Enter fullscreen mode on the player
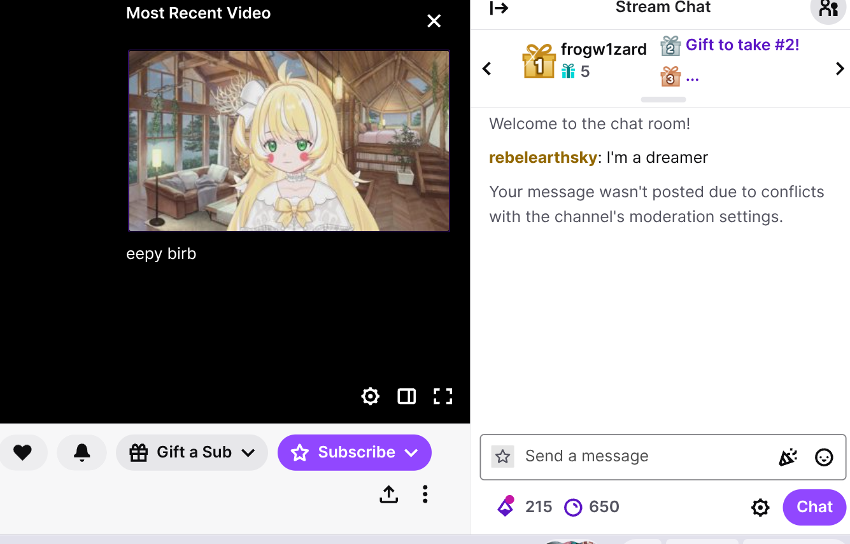Viewport: 850px width, 544px height. coord(443,396)
